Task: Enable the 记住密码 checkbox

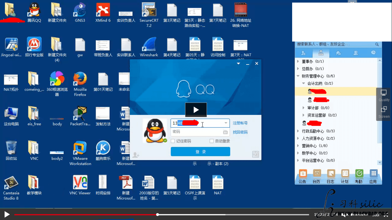Action: pyautogui.click(x=173, y=141)
